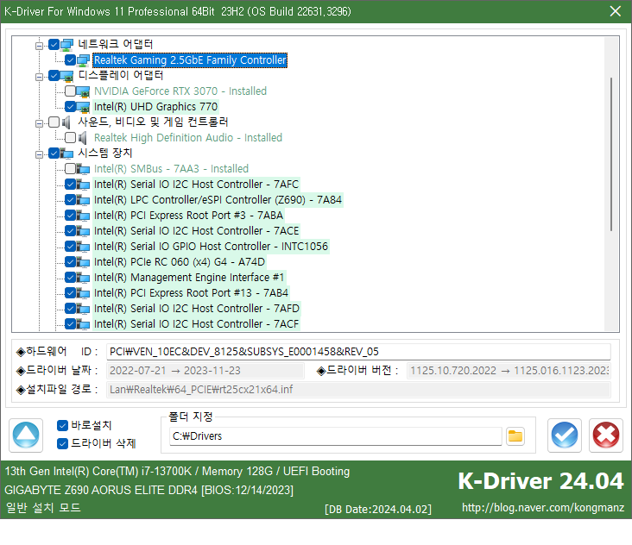Uncheck the 바로설치 checkbox
632x545 pixels.
tap(62, 425)
